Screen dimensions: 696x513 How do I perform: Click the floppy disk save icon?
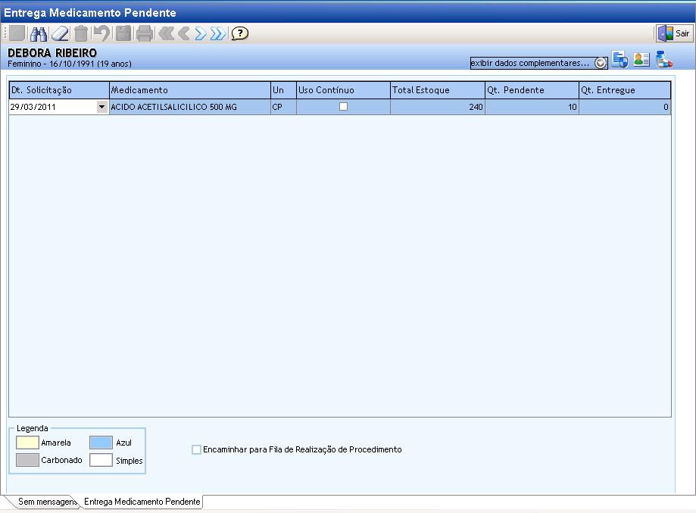click(x=123, y=34)
